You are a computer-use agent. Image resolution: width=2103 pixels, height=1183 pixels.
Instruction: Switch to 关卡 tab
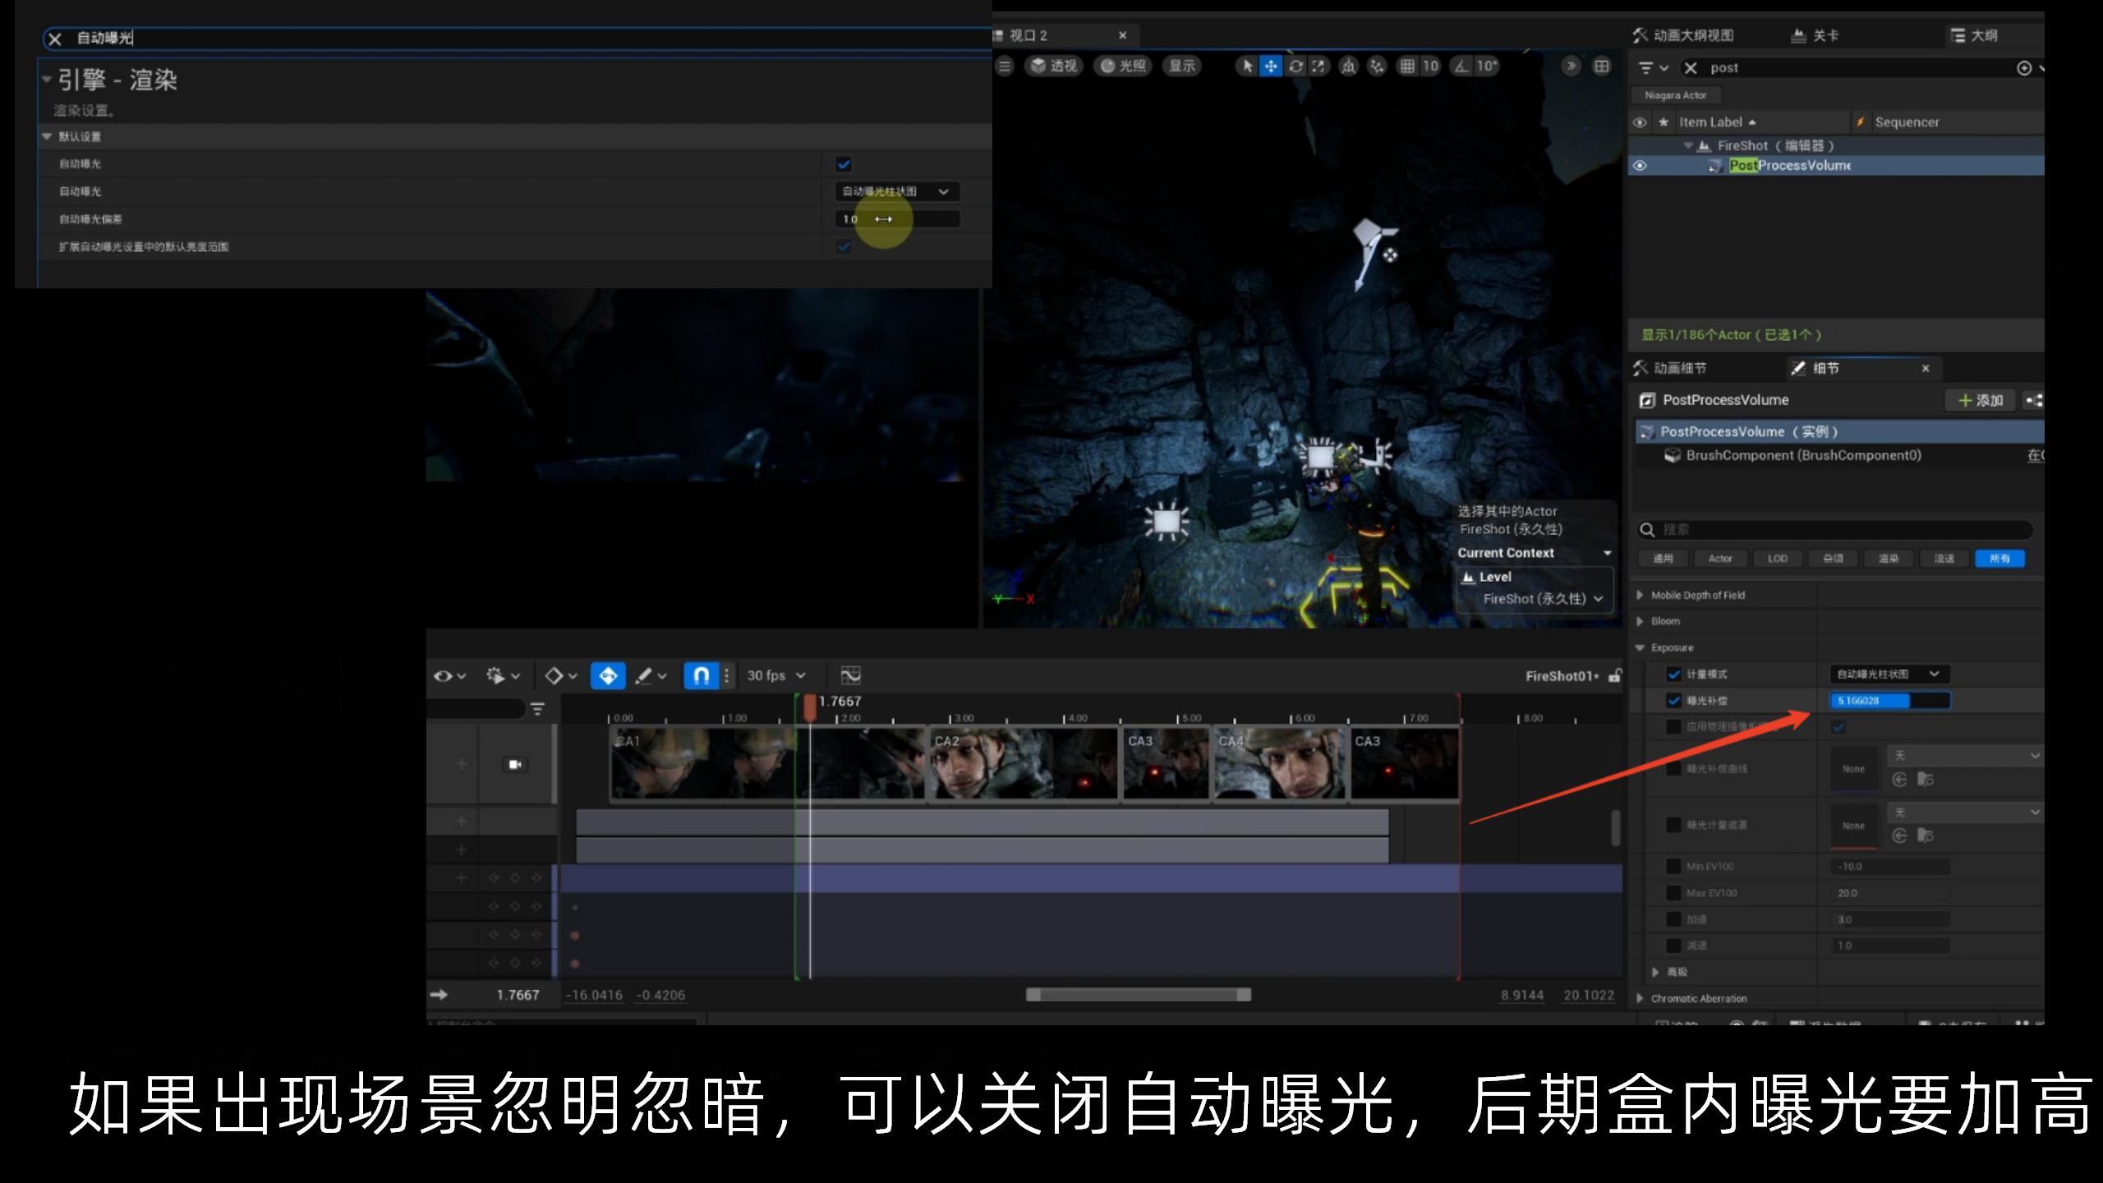(1815, 35)
